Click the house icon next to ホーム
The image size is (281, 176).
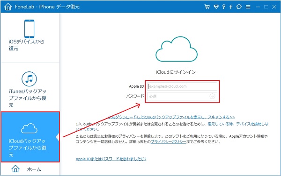(x=15, y=169)
